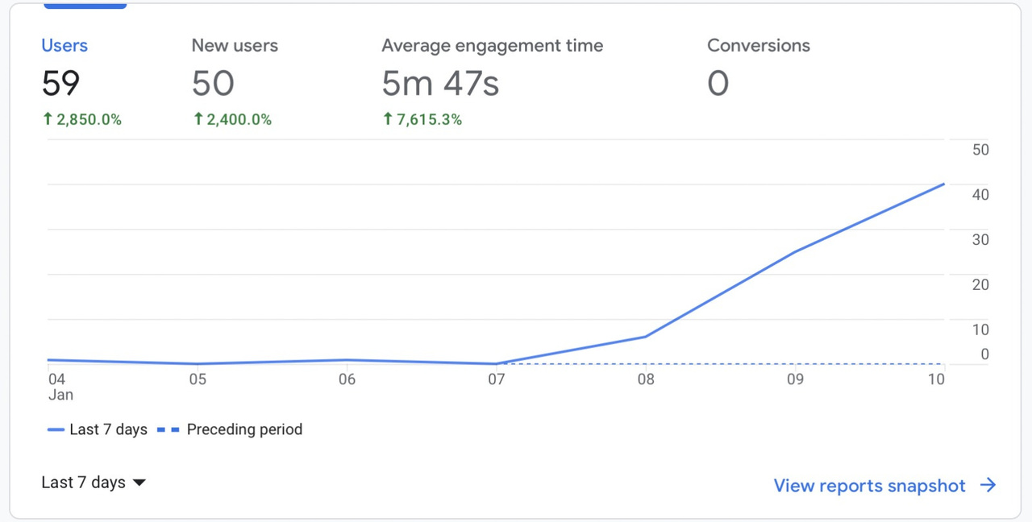Viewport: 1032px width, 522px height.
Task: Click the arrow icon beside View reports snapshot
Action: (988, 485)
